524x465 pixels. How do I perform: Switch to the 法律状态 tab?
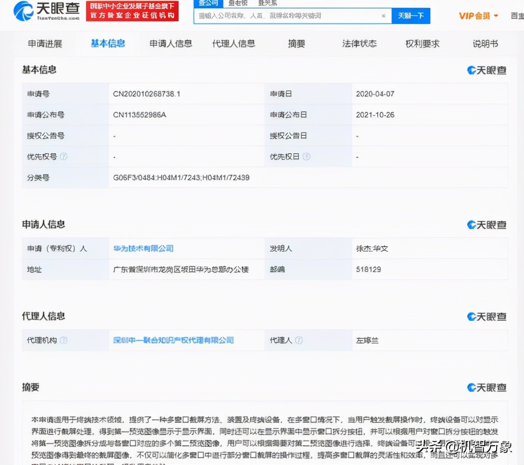click(x=359, y=44)
